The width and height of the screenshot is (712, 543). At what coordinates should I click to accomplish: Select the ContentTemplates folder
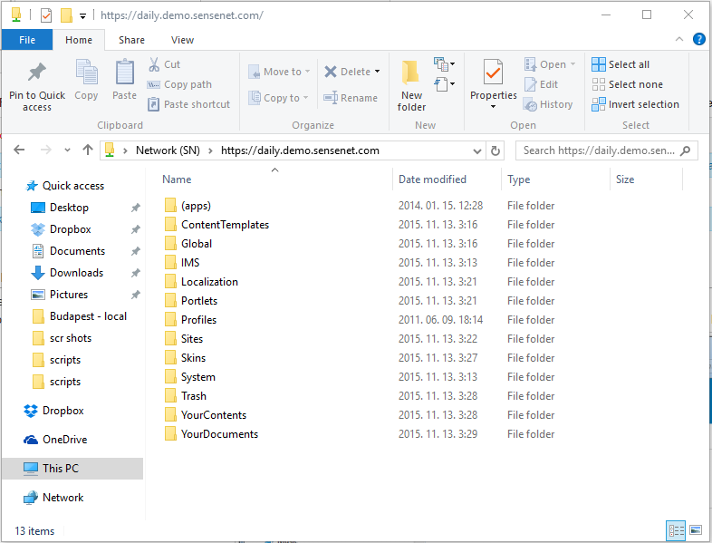tap(225, 225)
